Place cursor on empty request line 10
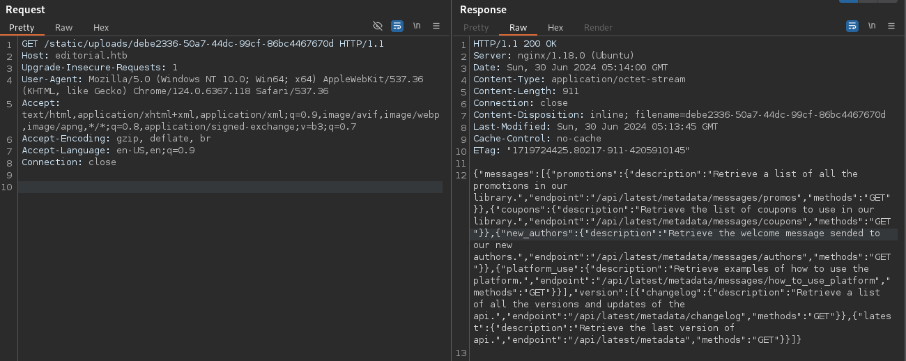 coord(230,187)
